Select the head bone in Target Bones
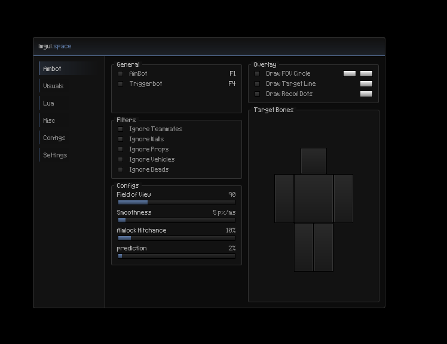Image resolution: width=447 pixels, height=344 pixels. pos(314,160)
